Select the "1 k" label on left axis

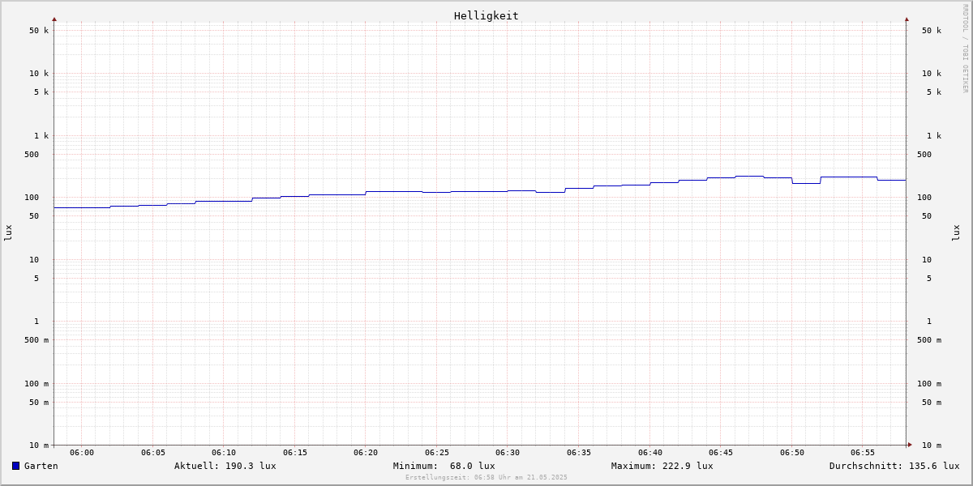pyautogui.click(x=41, y=136)
